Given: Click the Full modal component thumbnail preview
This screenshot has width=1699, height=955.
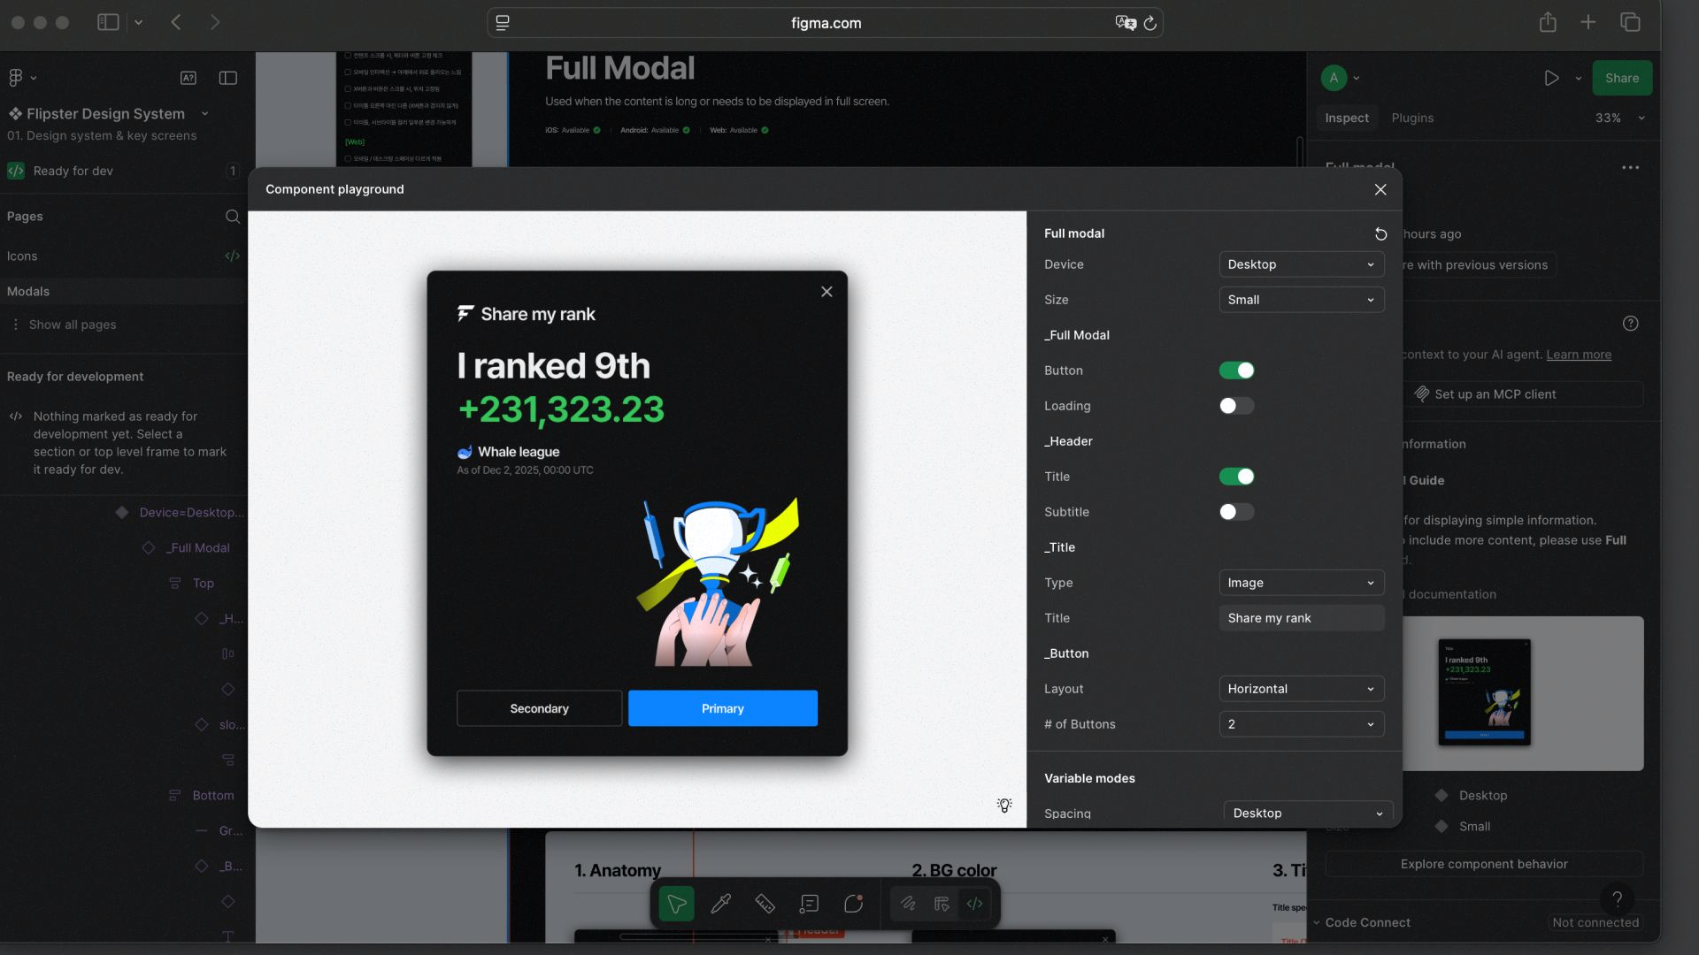Looking at the screenshot, I should [1484, 692].
